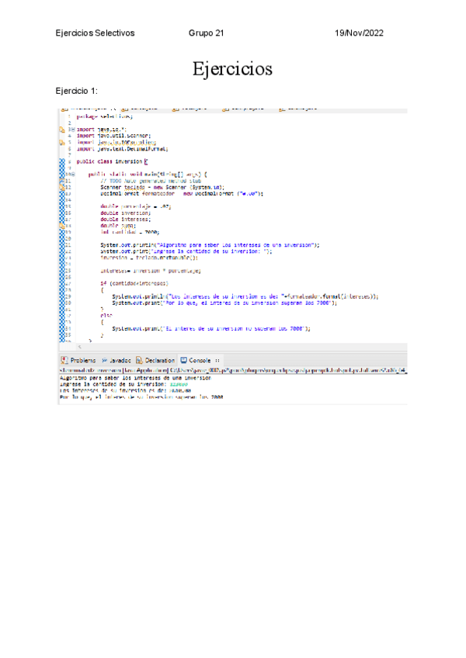Click the editor's horizontal scrollbar

tap(233, 347)
